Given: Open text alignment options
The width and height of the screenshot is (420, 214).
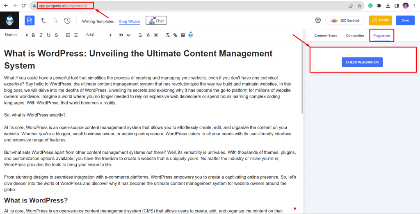Looking at the screenshot, I should coord(140,35).
